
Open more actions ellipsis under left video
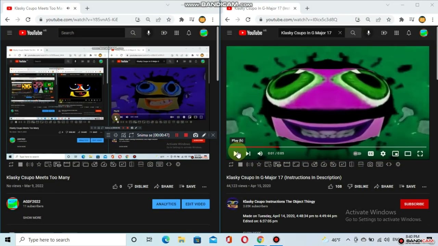click(x=204, y=187)
